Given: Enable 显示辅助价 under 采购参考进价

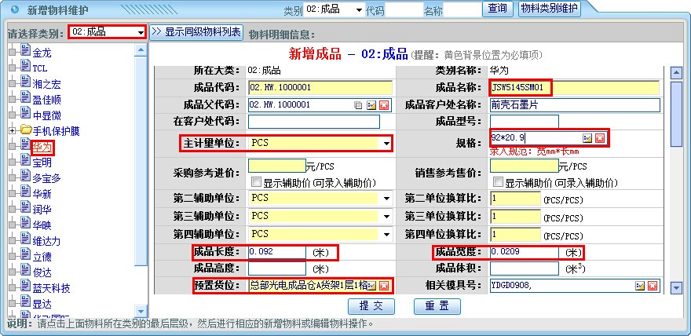Looking at the screenshot, I should tap(255, 181).
